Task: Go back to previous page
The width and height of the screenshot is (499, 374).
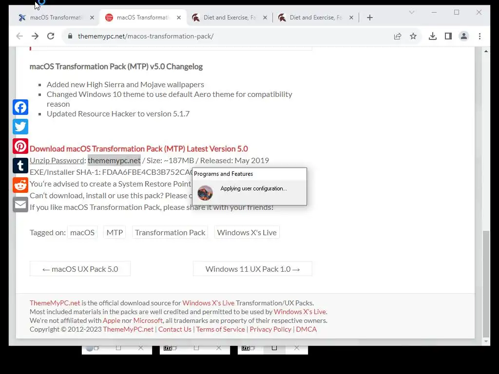Action: pos(19,36)
